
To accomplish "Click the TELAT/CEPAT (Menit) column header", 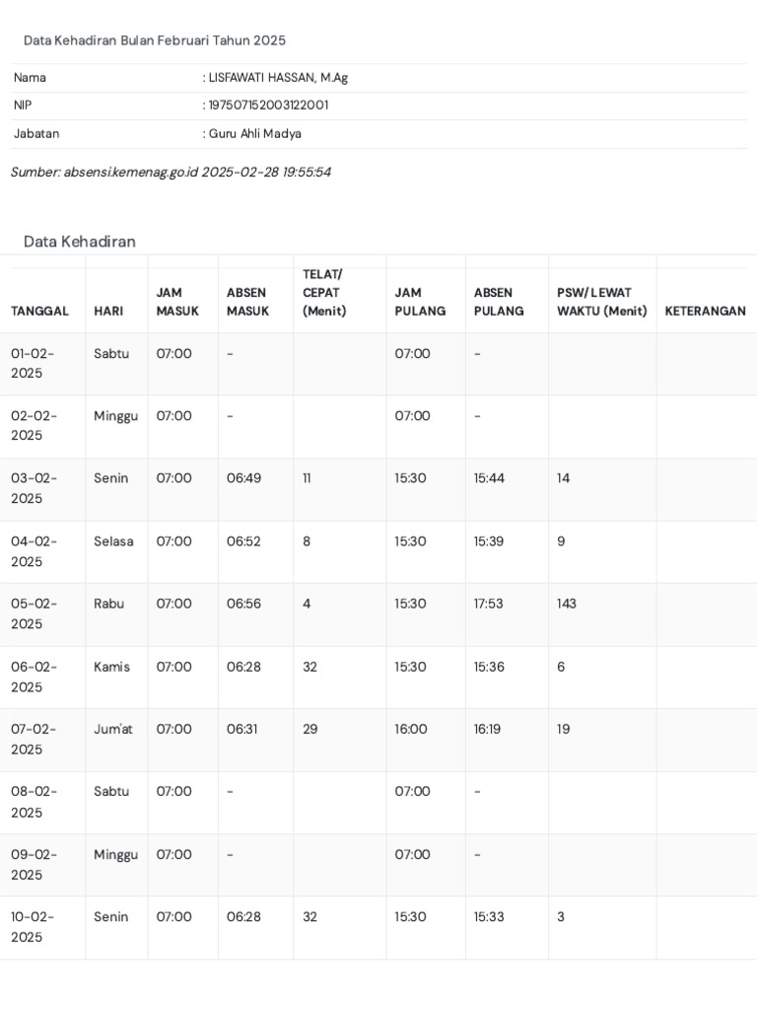I will point(322,292).
